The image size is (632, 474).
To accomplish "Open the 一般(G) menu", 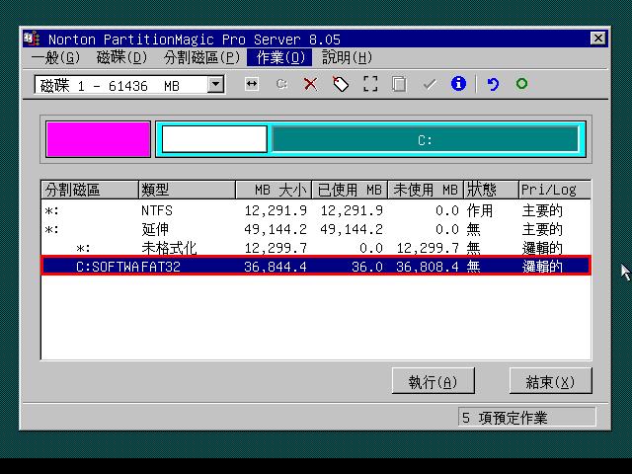I will pos(56,57).
